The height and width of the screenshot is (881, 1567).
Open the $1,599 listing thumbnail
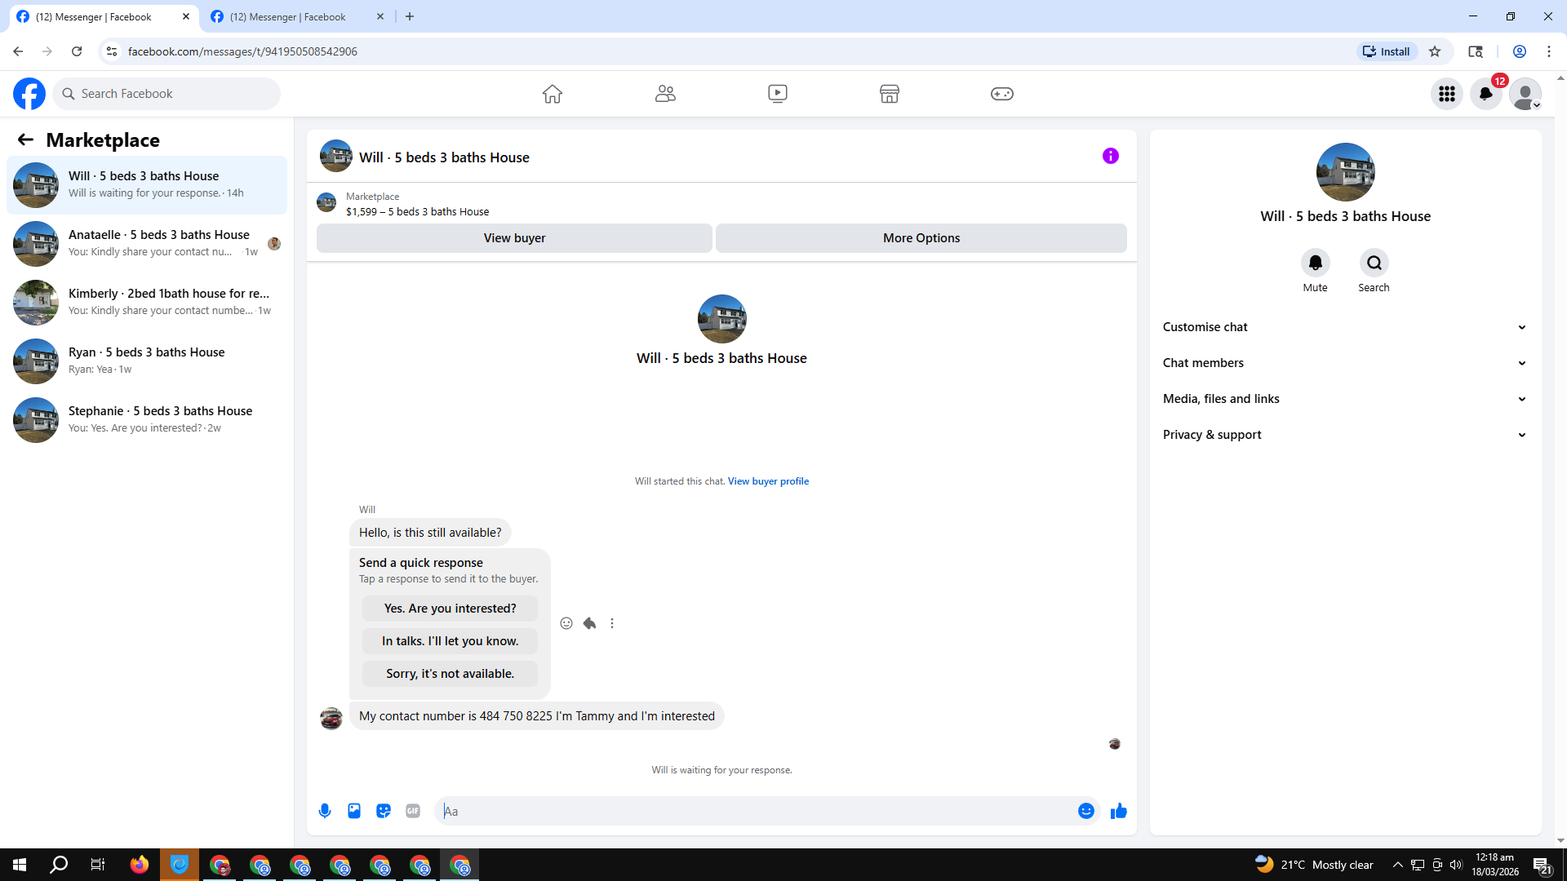coord(326,202)
